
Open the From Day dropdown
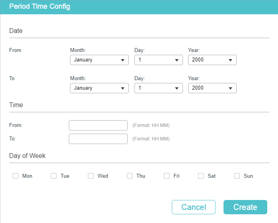tap(159, 60)
